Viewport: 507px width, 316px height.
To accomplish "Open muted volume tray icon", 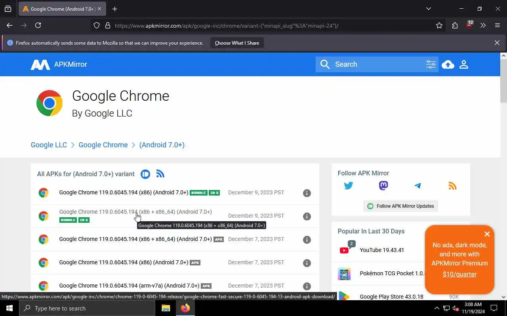I will [x=456, y=308].
